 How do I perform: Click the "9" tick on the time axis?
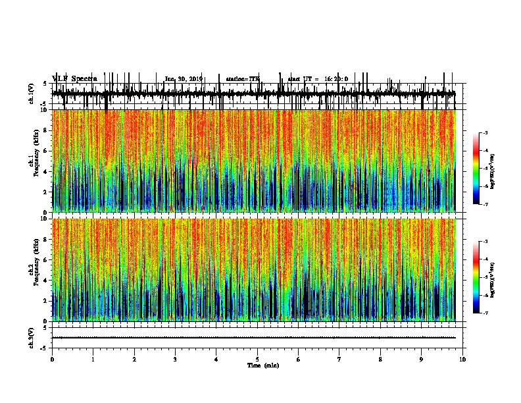pos(421,360)
